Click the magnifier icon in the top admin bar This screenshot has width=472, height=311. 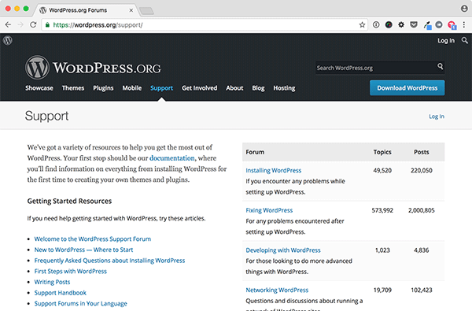tap(465, 40)
